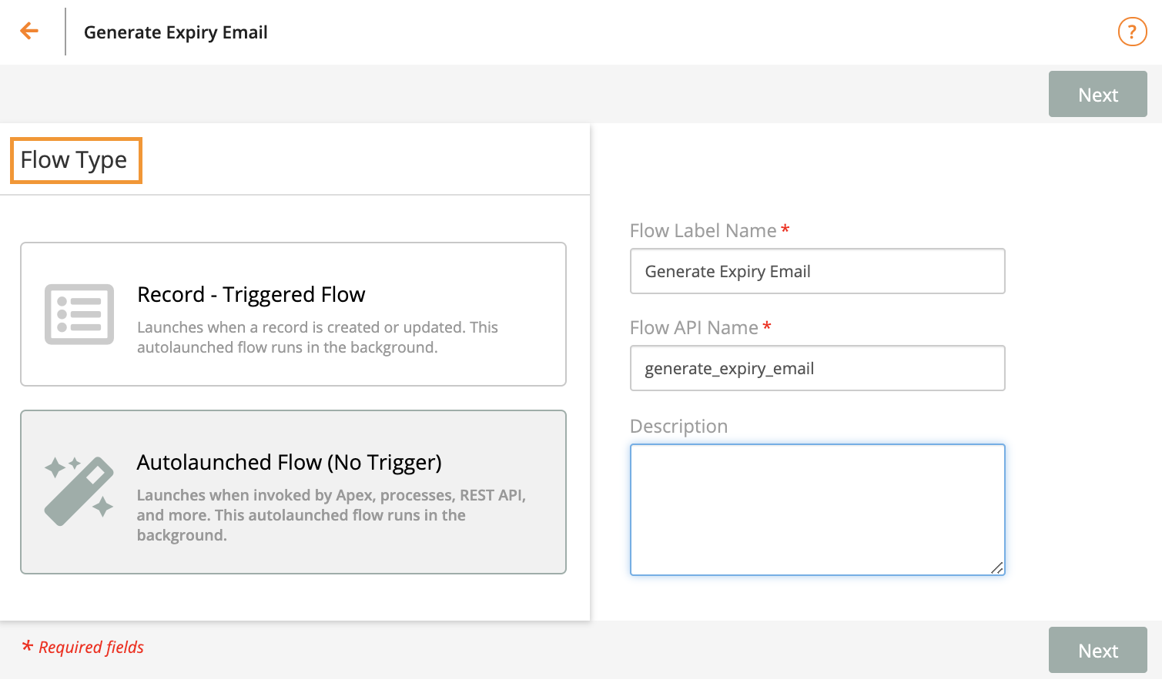
Task: Click the orange back arrow icon
Action: 29,31
